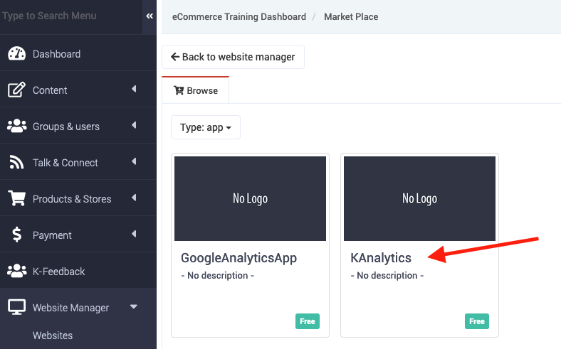Select the GoogleAnalyticsApp logo thumbnail
This screenshot has height=349, width=561.
pyautogui.click(x=250, y=198)
